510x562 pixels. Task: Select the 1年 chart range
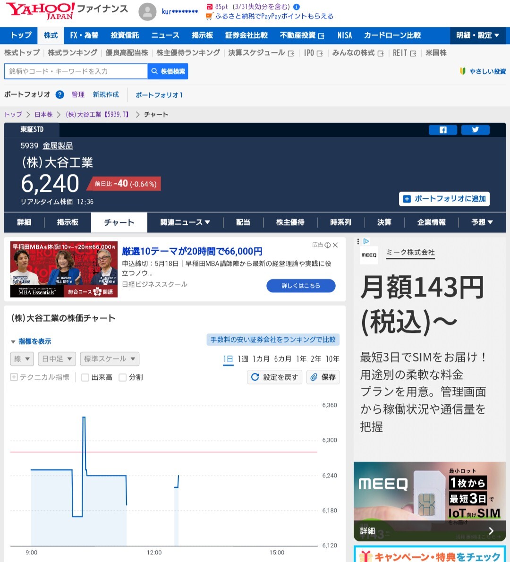301,359
